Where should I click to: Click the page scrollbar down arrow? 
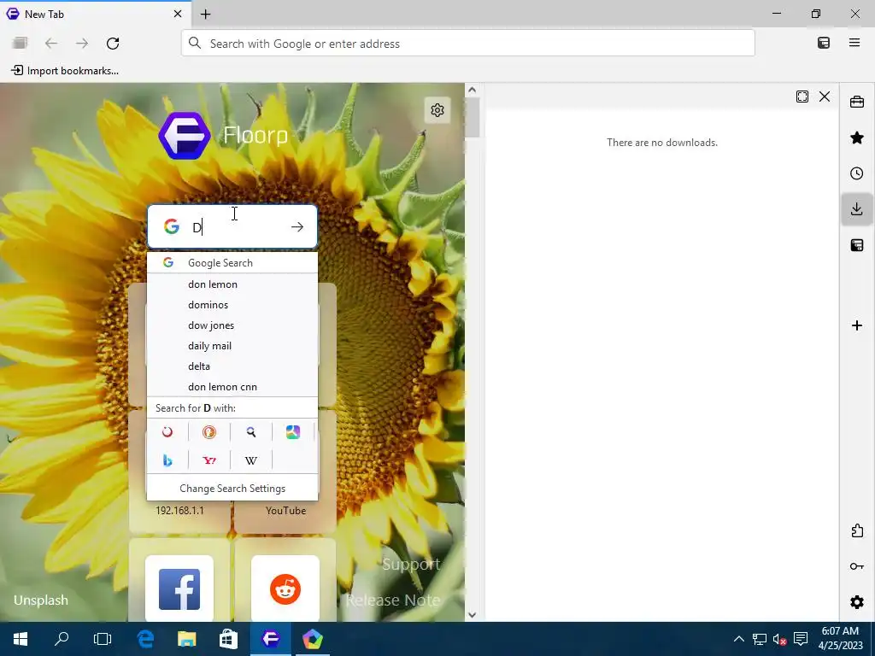(x=472, y=615)
